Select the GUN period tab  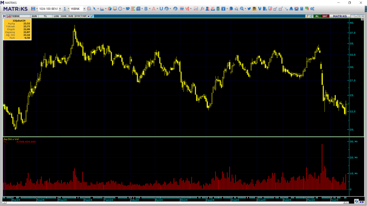pos(34,16)
